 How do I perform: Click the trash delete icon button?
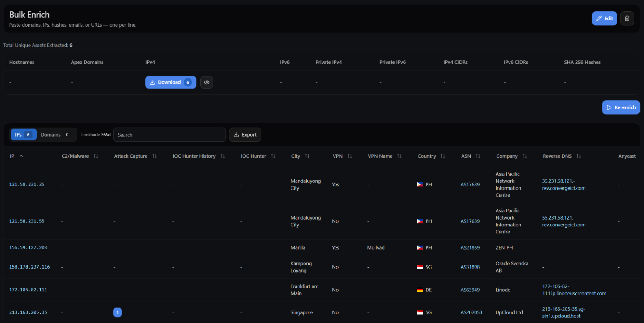coord(627,18)
